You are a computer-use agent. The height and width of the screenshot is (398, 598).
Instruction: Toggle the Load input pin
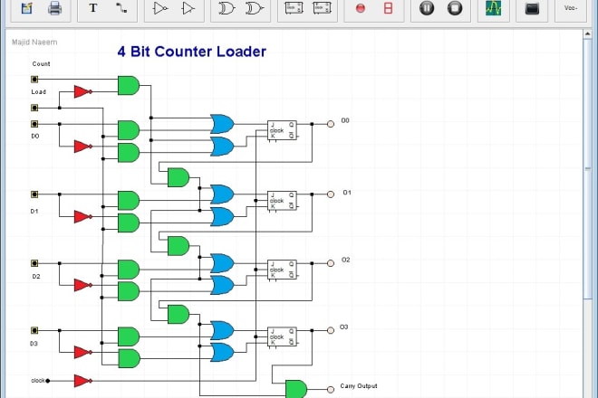pyautogui.click(x=34, y=108)
